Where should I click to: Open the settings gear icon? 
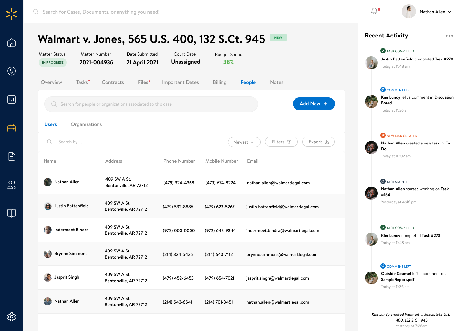coord(12,317)
